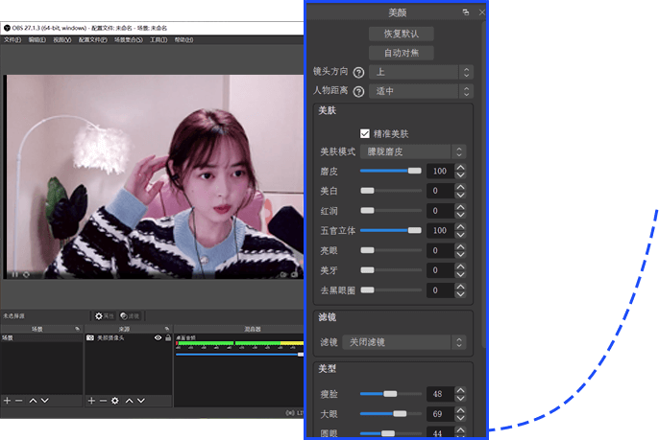
Task: Open the 工具 menu
Action: click(159, 40)
